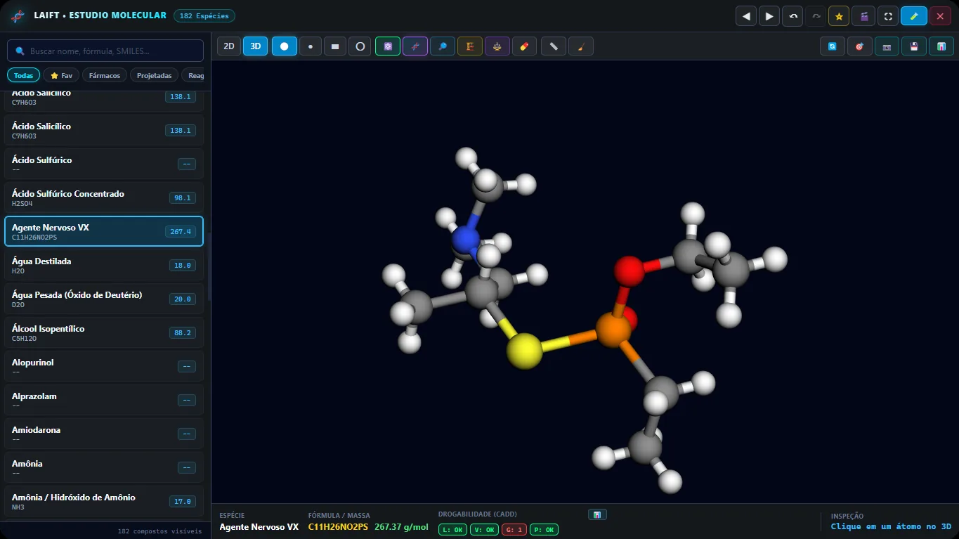Select rectangle stick render style
Screen dimensions: 959x539
point(334,46)
